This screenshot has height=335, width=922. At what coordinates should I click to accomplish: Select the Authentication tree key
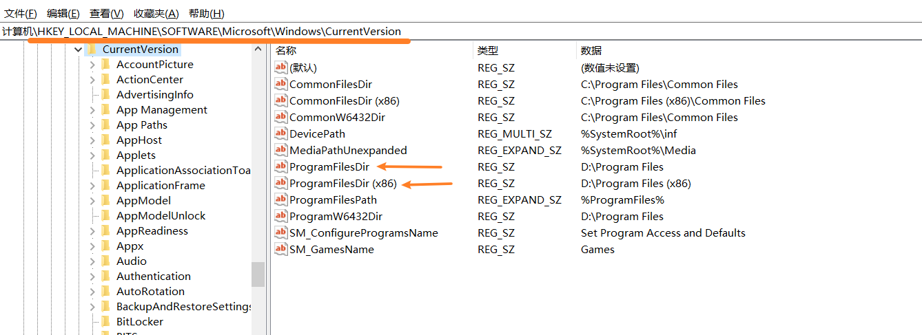pyautogui.click(x=154, y=277)
